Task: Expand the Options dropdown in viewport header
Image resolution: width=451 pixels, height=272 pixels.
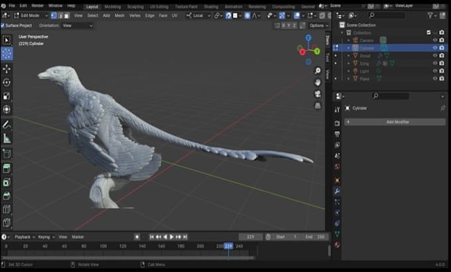Action: tap(319, 26)
